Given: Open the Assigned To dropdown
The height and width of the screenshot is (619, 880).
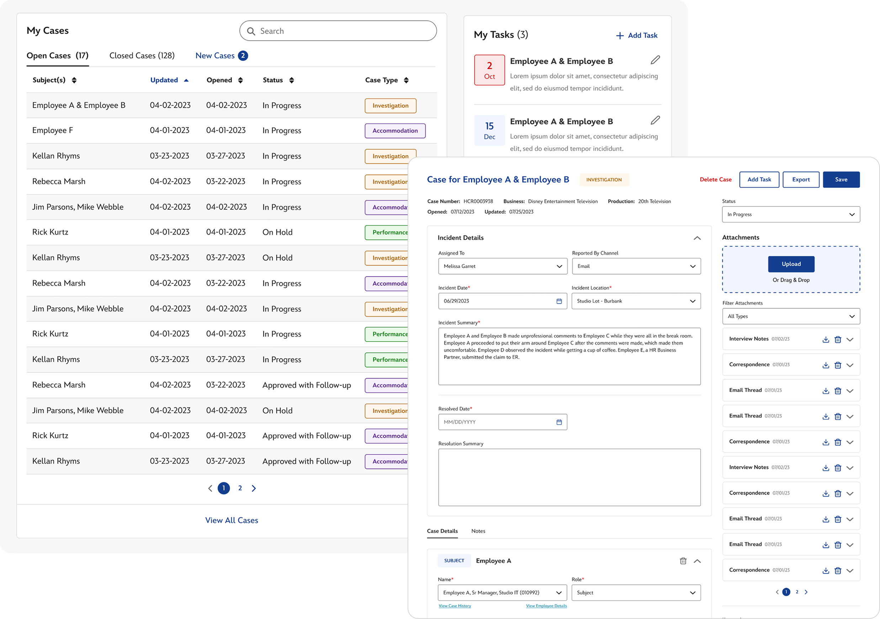Looking at the screenshot, I should [503, 267].
